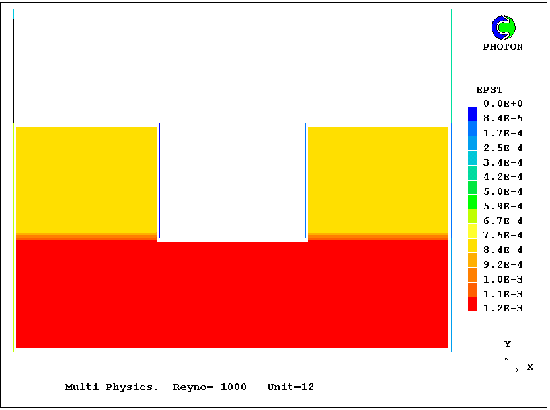The image size is (550, 410).
Task: Select the red 1.2E-3 legend swatch
Action: tap(473, 304)
